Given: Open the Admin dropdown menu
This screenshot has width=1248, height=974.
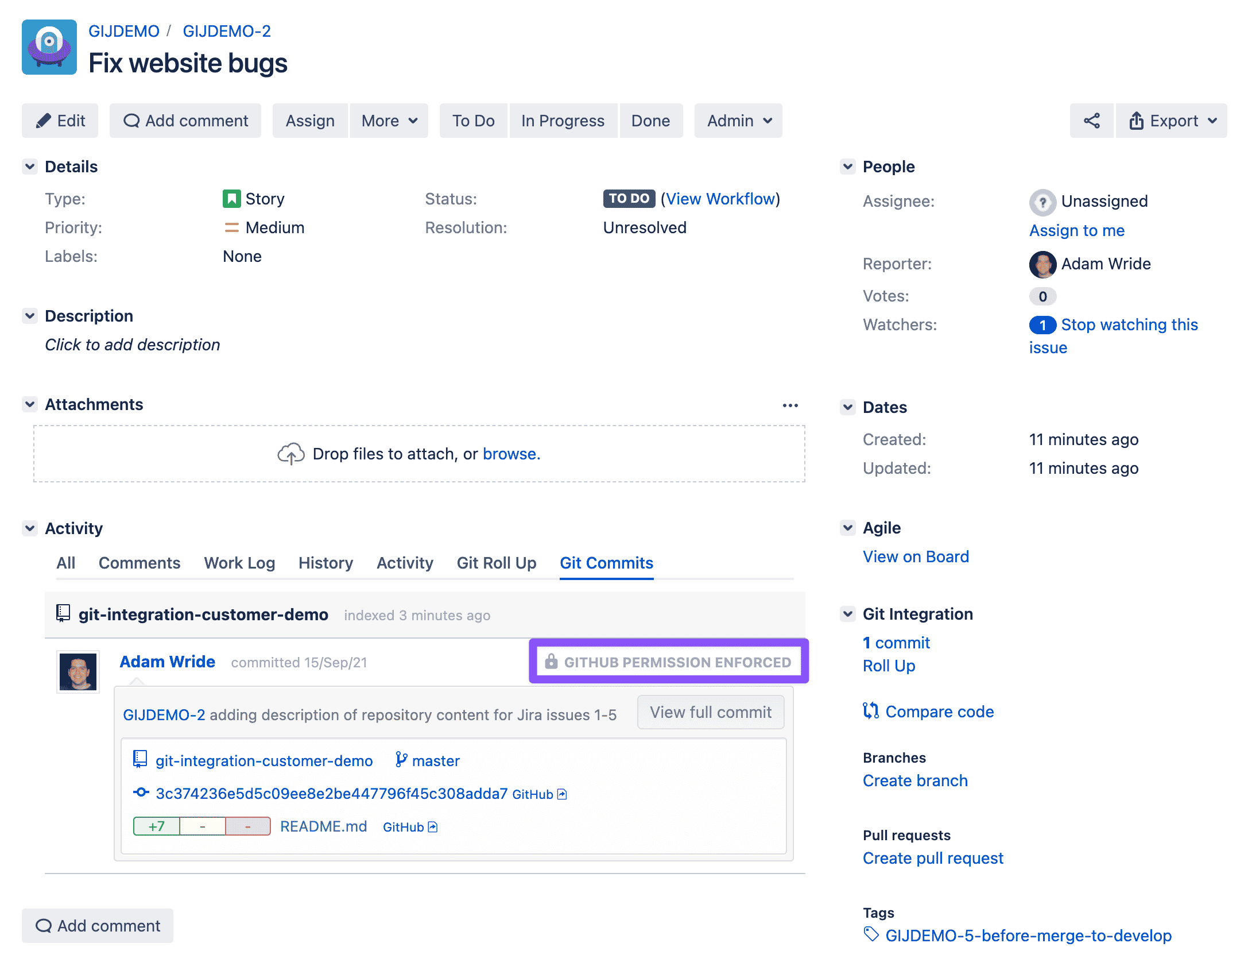Looking at the screenshot, I should [x=738, y=121].
